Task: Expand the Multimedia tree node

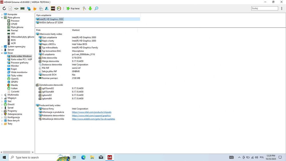Action: click(2, 95)
